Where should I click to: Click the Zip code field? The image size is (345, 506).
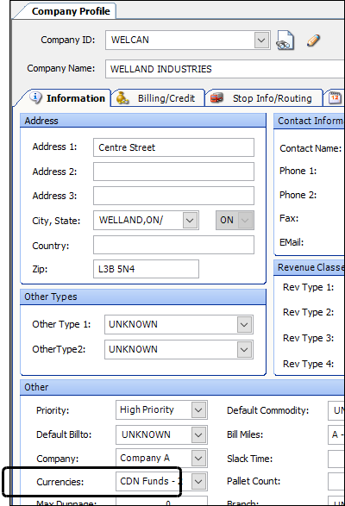coord(146,269)
